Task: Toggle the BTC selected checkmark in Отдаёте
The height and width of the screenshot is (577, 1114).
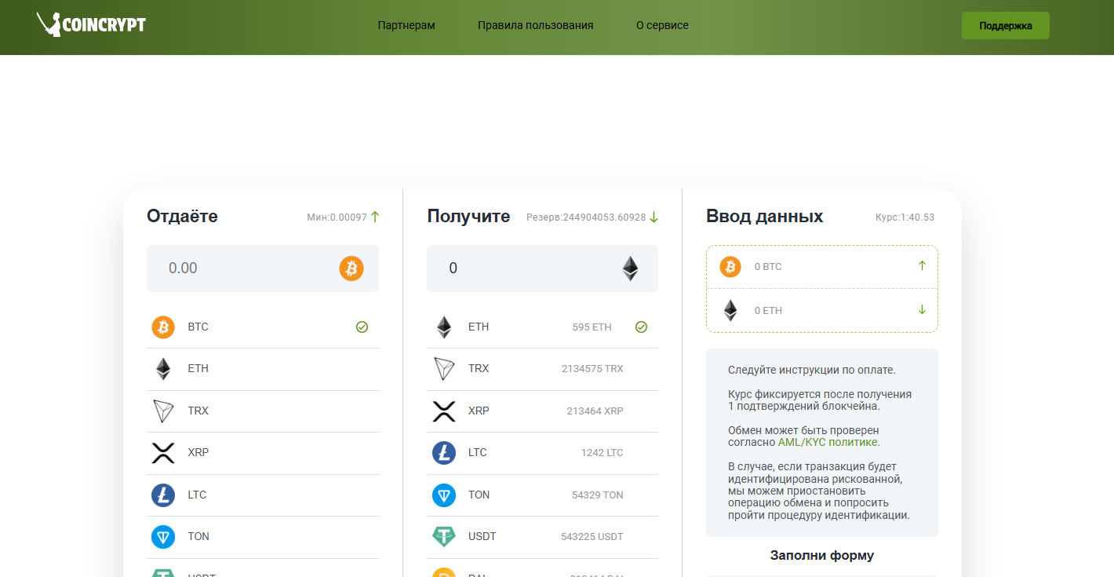Action: 362,327
